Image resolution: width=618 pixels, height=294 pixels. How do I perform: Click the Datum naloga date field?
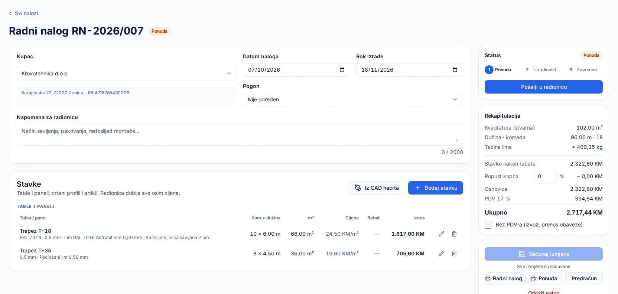pos(296,70)
